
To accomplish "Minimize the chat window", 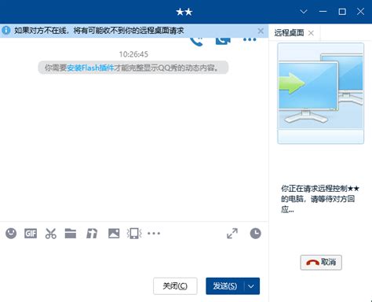I will coord(323,12).
